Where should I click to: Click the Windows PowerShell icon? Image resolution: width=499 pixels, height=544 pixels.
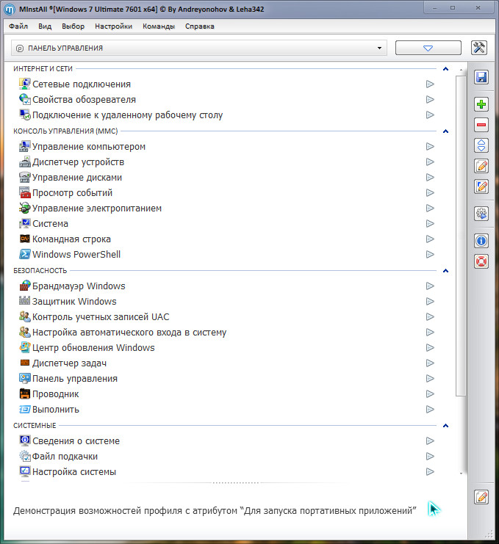click(x=25, y=254)
